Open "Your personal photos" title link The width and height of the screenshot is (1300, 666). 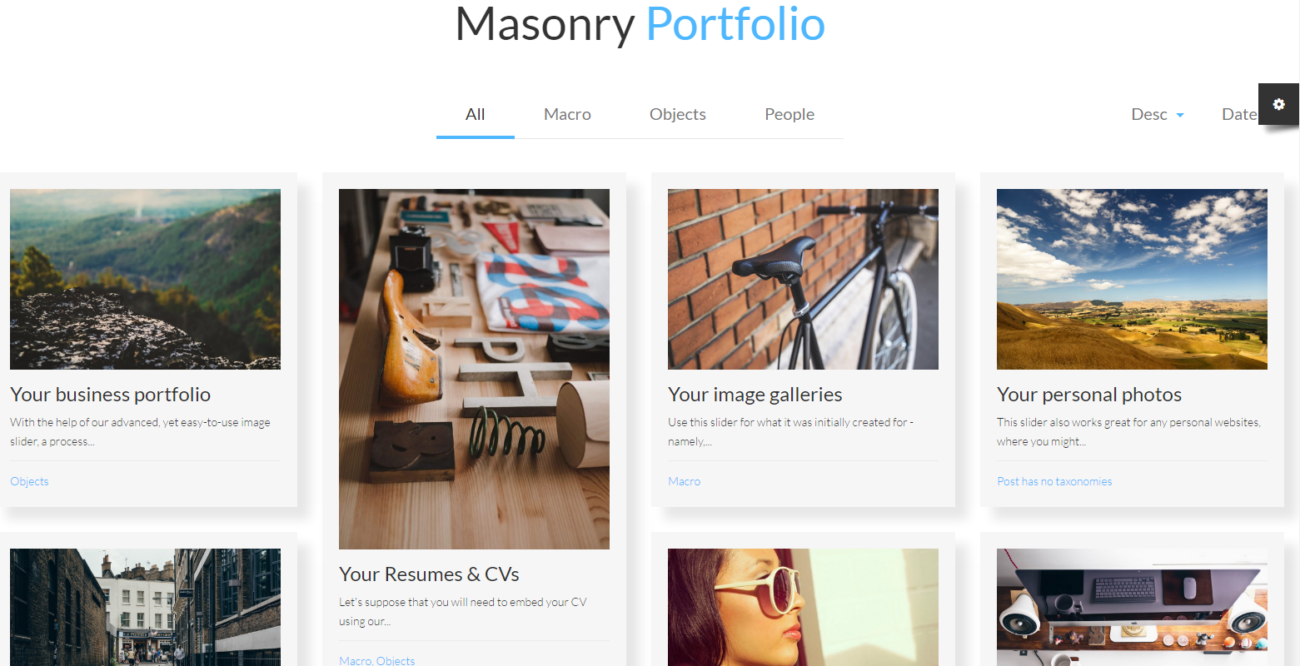(x=1089, y=395)
